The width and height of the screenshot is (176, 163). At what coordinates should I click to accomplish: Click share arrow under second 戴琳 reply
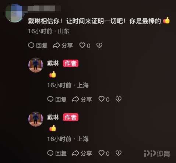(x=75, y=153)
